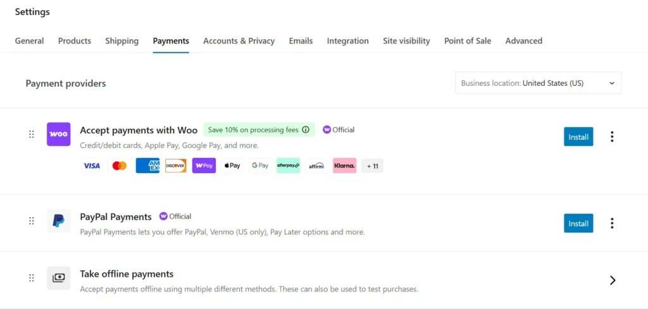Click the Credit/debit cards description text
The image size is (648, 309).
(x=169, y=145)
